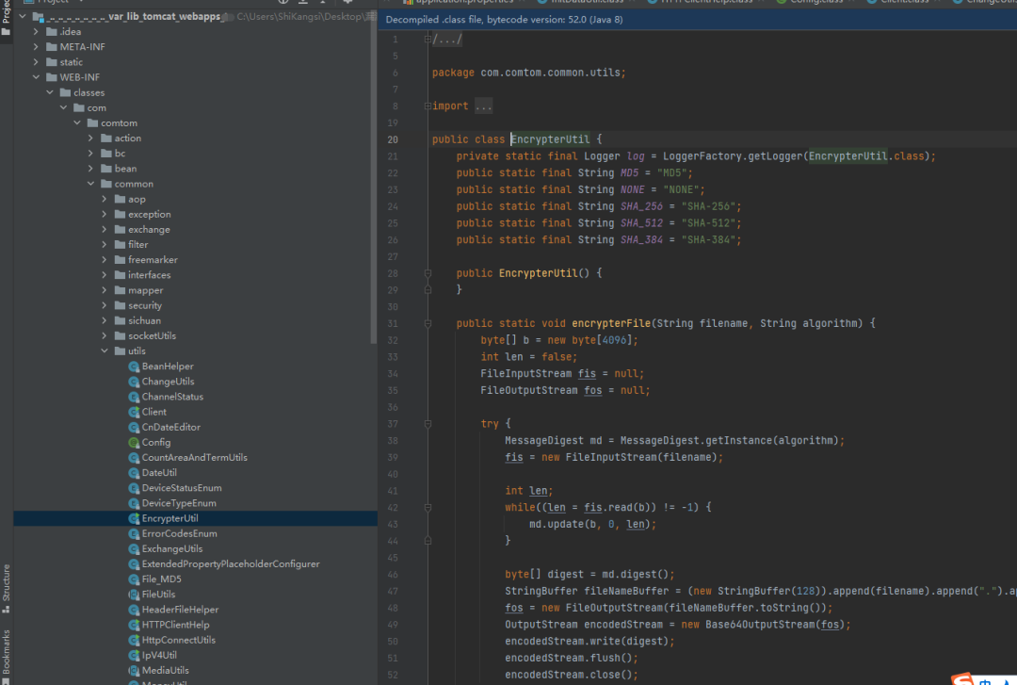Click the project root module icon
The width and height of the screenshot is (1017, 685).
39,17
